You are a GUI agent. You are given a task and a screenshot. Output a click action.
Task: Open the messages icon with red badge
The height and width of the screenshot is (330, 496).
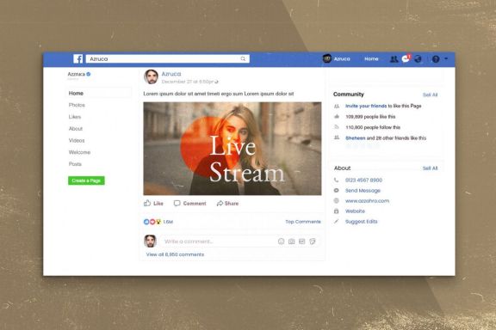point(406,58)
